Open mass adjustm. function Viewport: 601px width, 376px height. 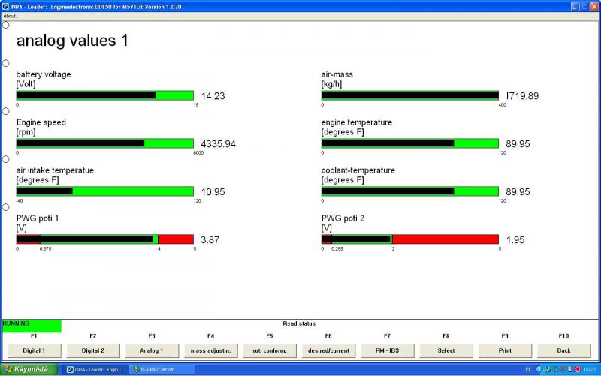pos(210,350)
